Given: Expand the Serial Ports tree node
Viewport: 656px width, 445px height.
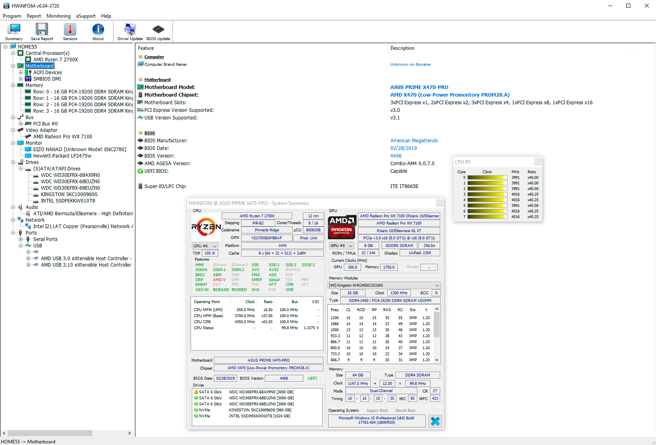Looking at the screenshot, I should 20,239.
